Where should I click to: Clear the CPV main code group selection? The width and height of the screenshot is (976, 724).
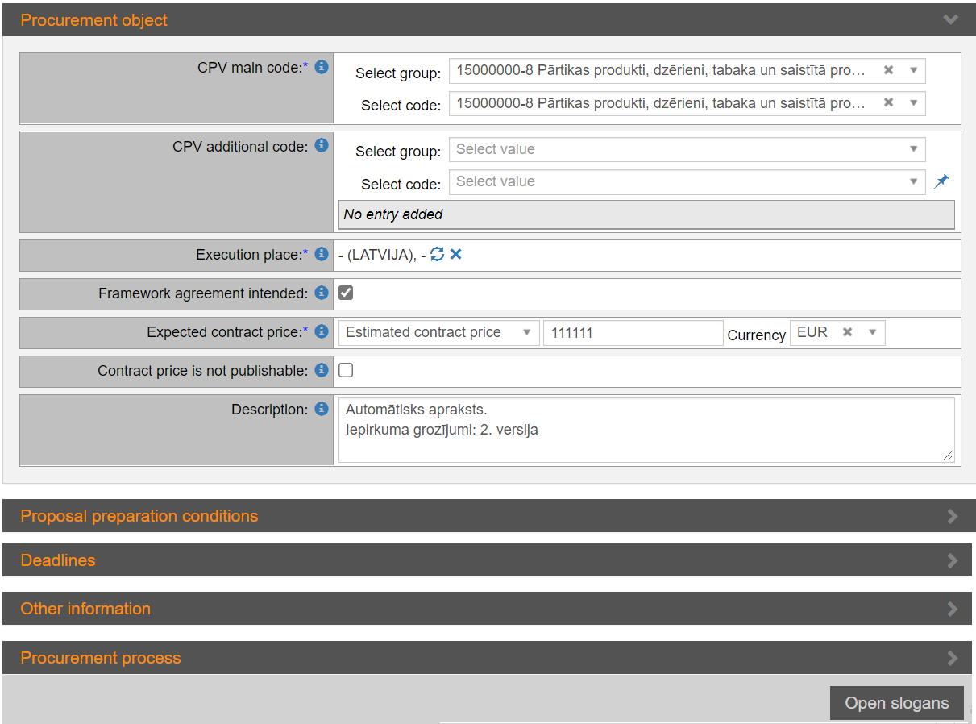coord(888,70)
